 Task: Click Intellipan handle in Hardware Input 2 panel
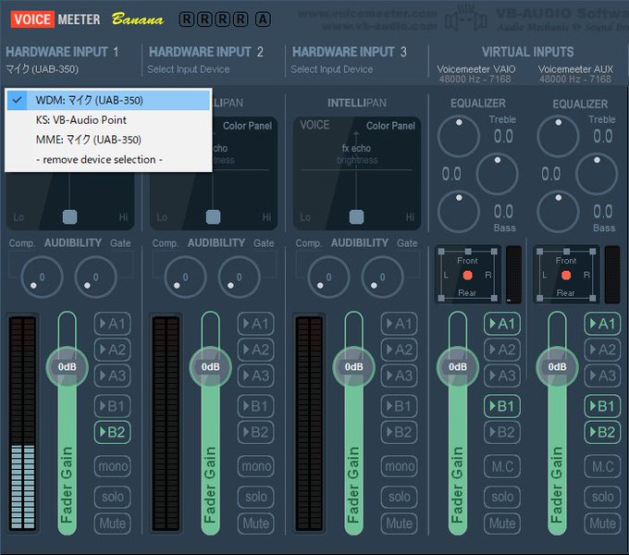point(213,217)
